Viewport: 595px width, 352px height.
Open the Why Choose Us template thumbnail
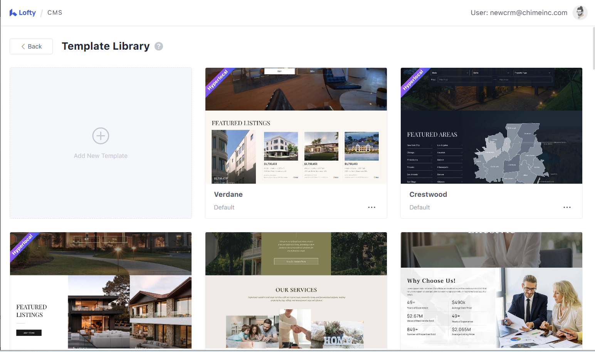pyautogui.click(x=491, y=290)
